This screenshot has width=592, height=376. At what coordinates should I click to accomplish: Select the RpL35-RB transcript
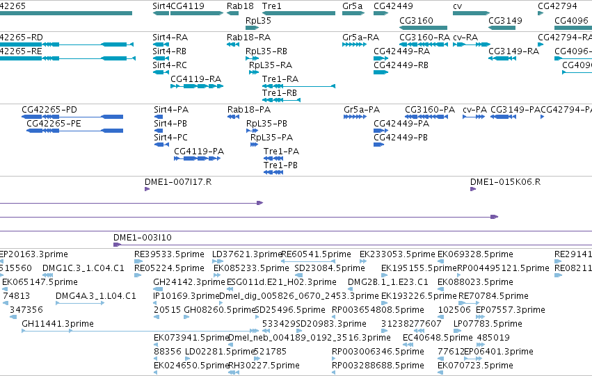click(253, 58)
